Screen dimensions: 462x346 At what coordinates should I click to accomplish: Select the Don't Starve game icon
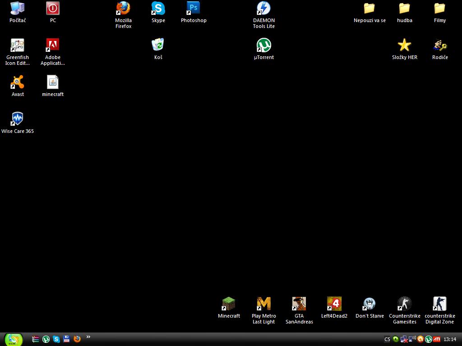click(370, 304)
